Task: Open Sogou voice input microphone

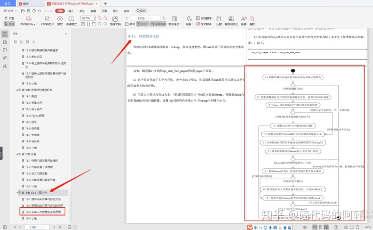Action: (270, 227)
